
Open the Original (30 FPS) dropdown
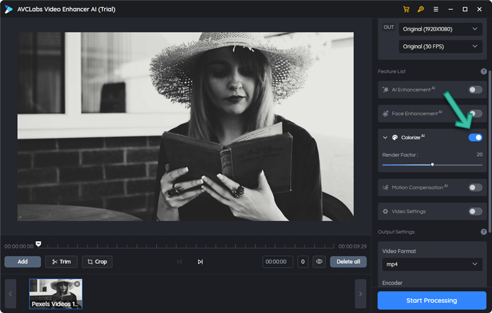click(440, 47)
